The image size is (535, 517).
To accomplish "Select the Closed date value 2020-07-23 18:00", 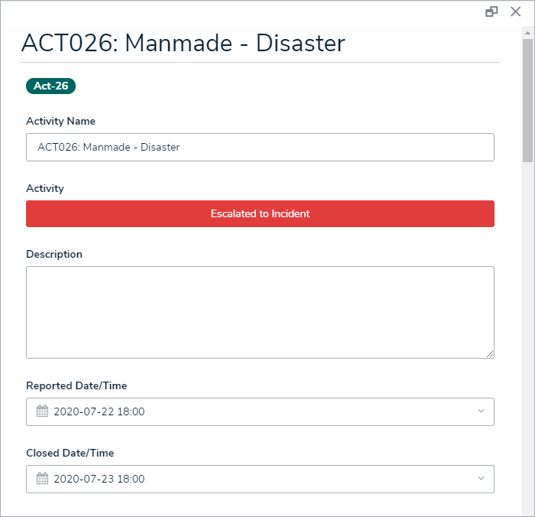I will 99,479.
